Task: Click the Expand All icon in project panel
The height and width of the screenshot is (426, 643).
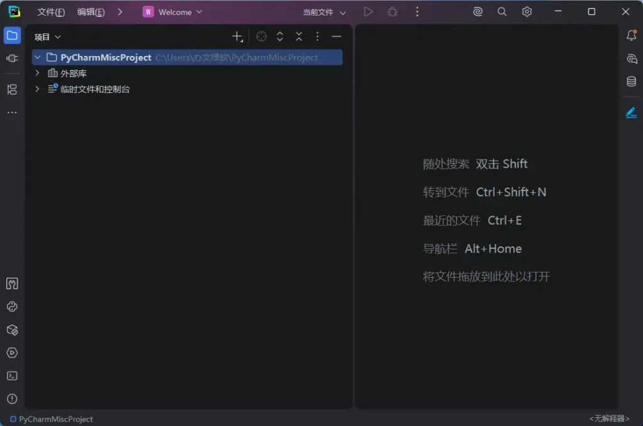Action: click(279, 36)
